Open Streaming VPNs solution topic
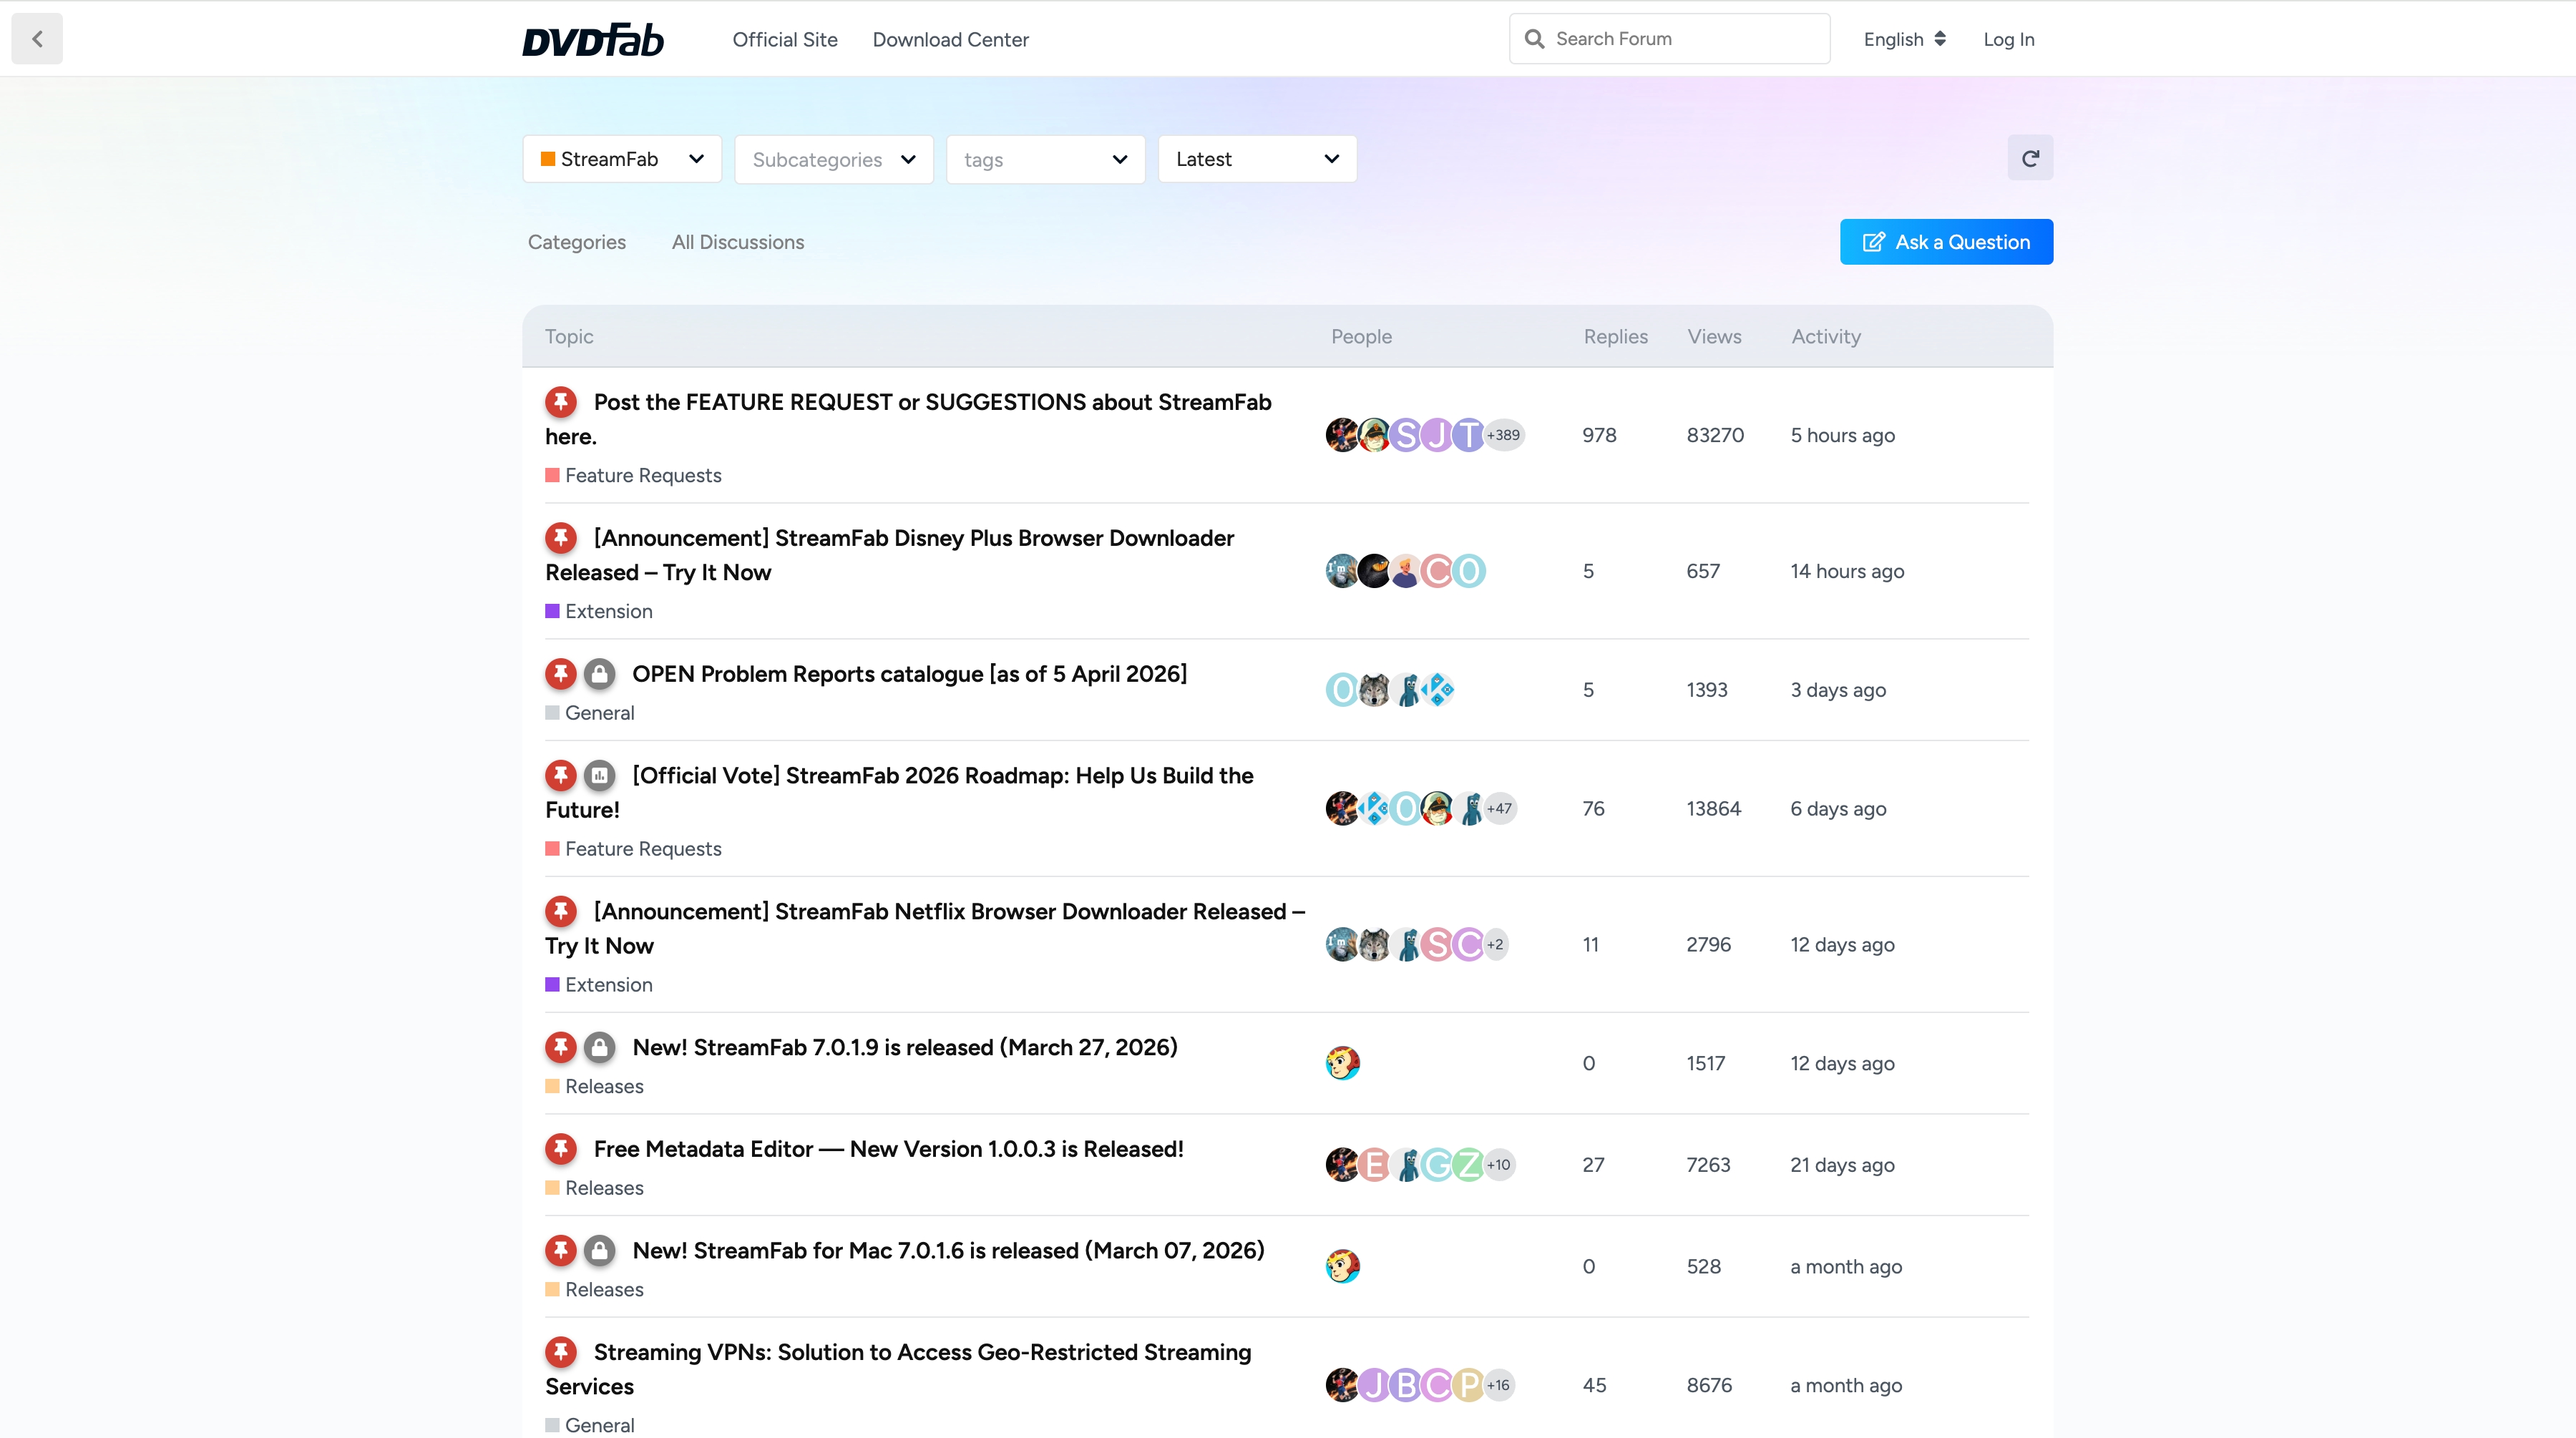This screenshot has height=1438, width=2576. 898,1369
